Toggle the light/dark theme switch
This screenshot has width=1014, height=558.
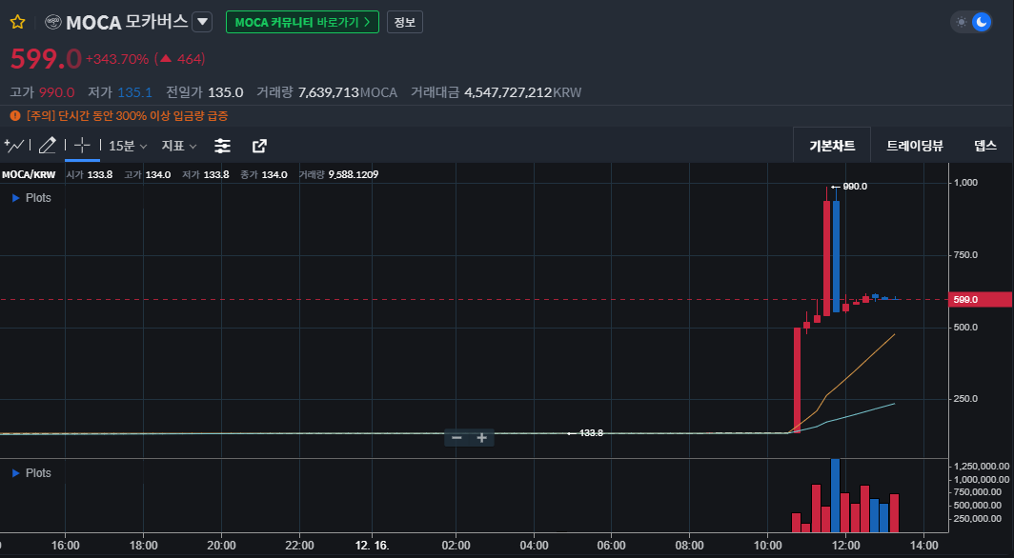click(971, 22)
